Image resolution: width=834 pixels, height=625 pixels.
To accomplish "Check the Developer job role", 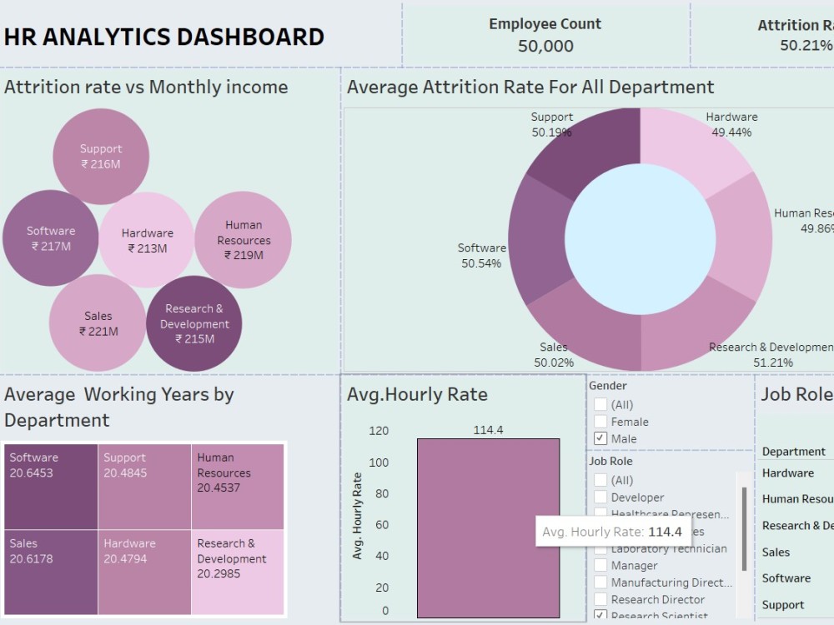I will coord(600,497).
